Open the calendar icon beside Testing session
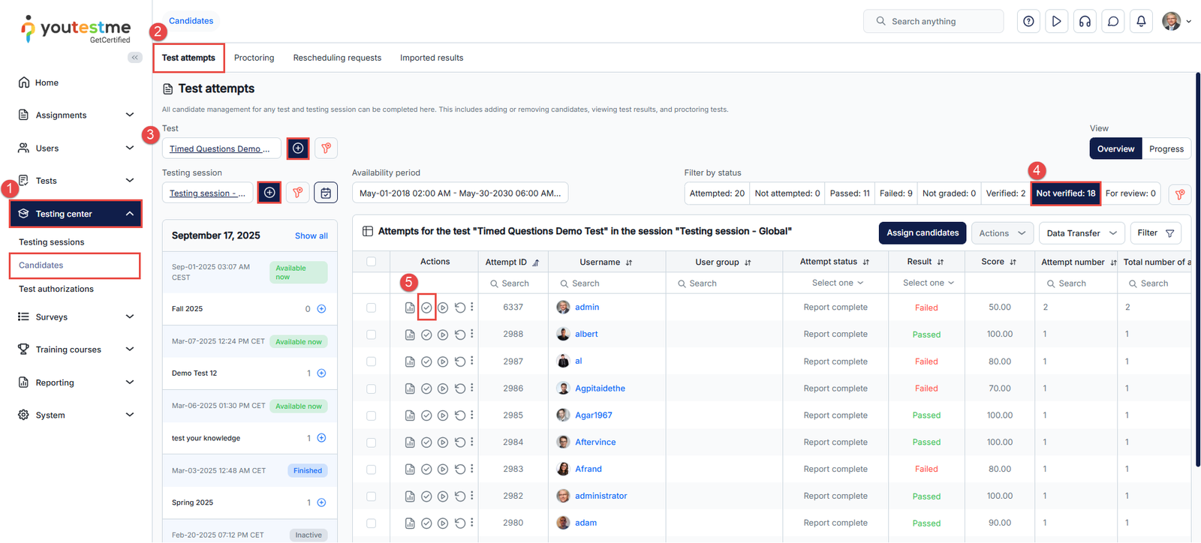Screen dimensions: 1201x543 326,193
